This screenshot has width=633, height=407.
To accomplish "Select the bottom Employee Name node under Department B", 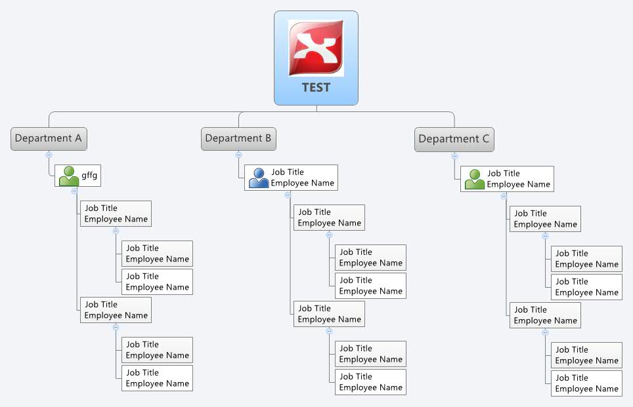I will pyautogui.click(x=370, y=387).
